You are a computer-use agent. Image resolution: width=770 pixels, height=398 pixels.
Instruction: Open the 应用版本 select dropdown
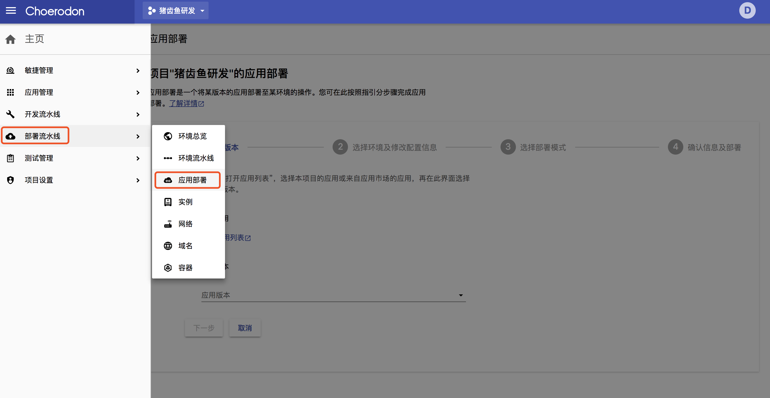[x=333, y=295]
